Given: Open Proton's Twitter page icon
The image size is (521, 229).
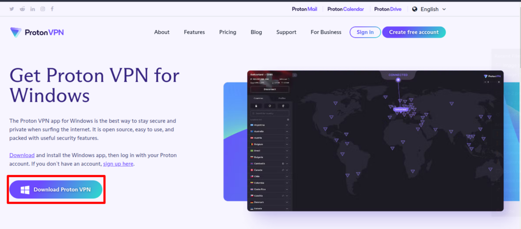Looking at the screenshot, I should point(12,9).
